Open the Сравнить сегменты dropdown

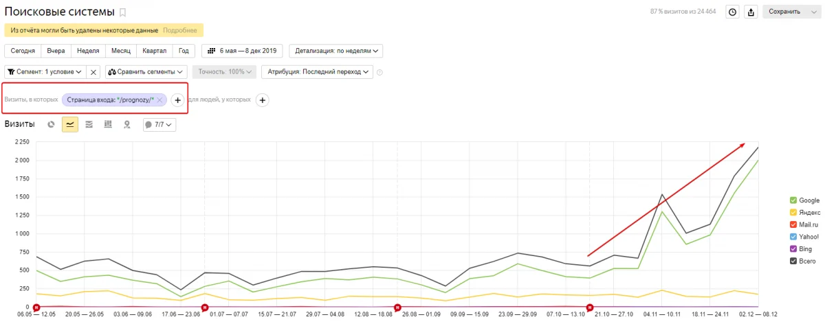(x=146, y=71)
